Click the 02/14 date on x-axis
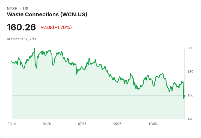 coord(12,124)
